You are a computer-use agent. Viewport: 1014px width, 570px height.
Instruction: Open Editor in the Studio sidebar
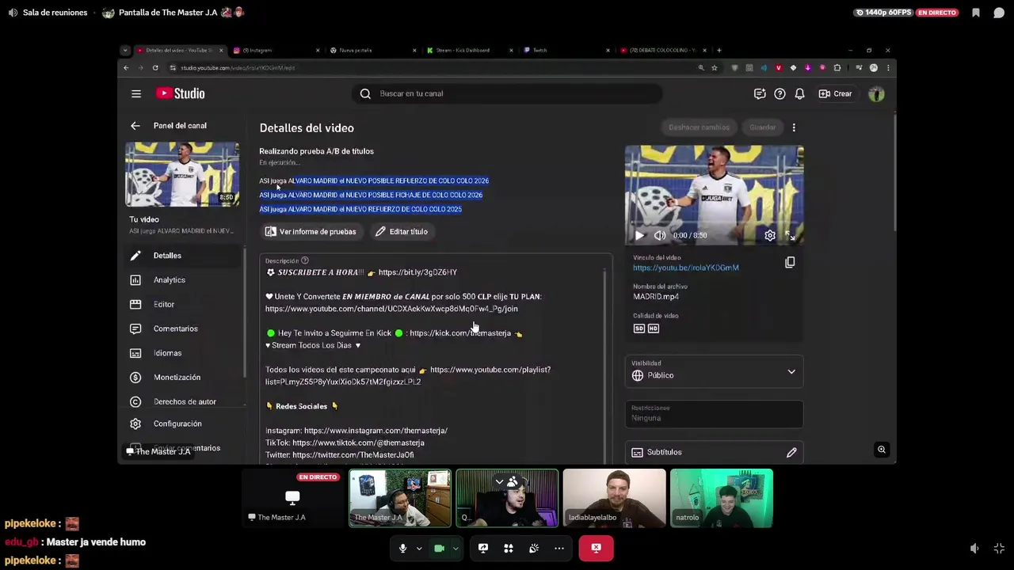tap(185, 304)
